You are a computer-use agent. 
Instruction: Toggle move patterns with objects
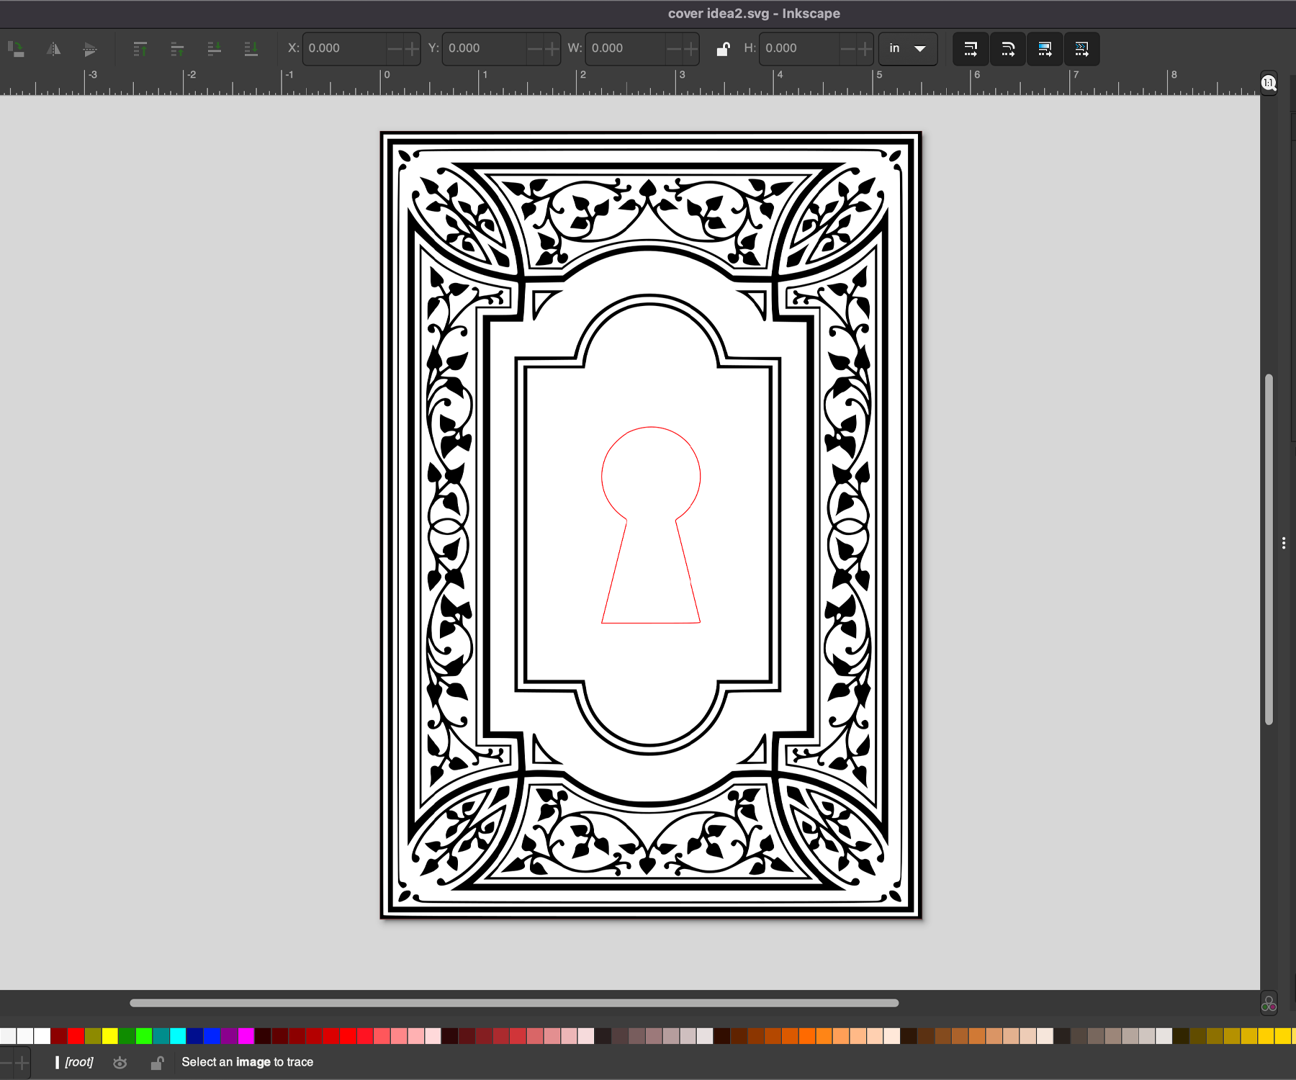[x=1081, y=49]
